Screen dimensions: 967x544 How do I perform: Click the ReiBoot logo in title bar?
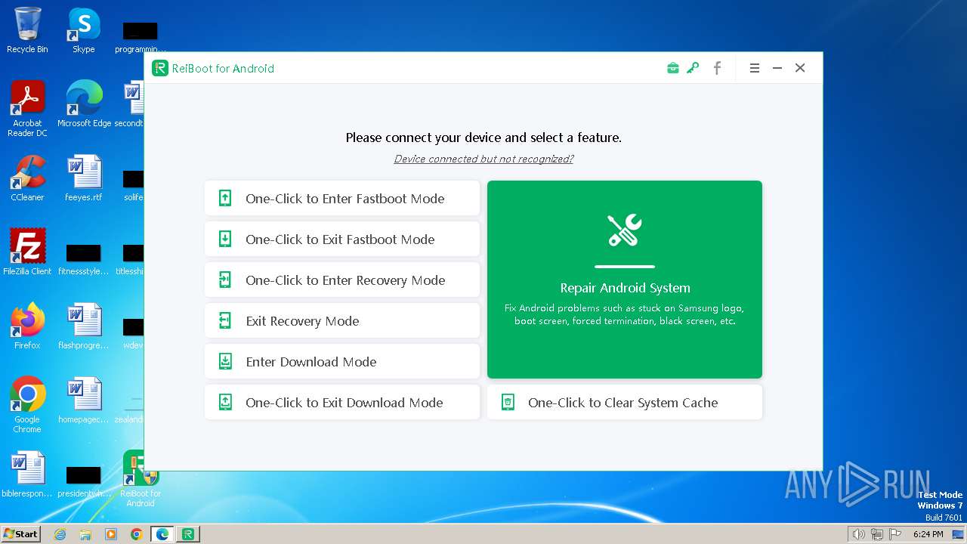(x=159, y=68)
